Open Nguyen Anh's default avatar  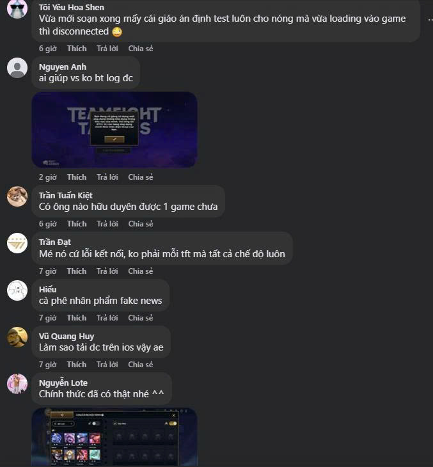17,68
